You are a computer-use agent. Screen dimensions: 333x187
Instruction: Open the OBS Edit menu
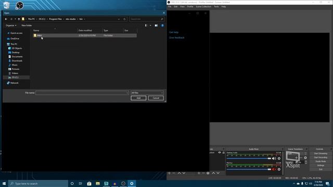(175, 7)
